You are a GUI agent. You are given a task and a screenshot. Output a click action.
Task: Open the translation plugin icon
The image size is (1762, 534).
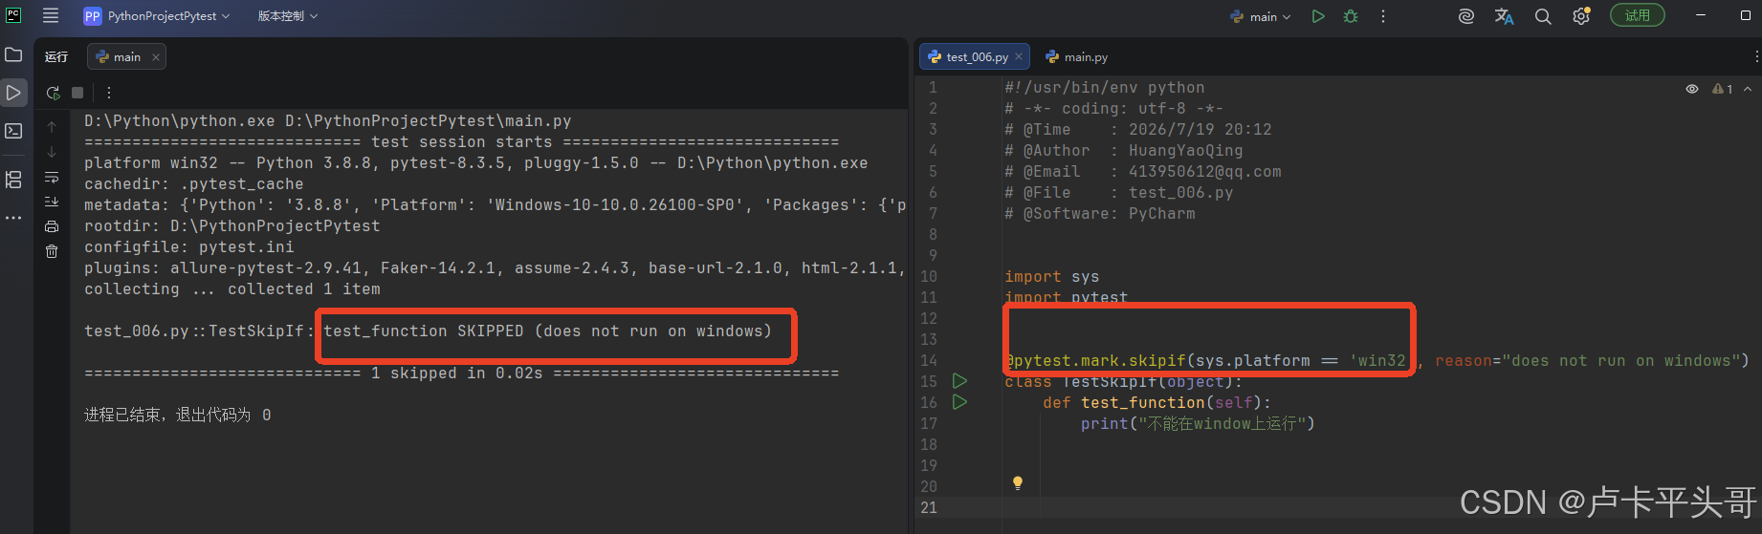(x=1504, y=16)
